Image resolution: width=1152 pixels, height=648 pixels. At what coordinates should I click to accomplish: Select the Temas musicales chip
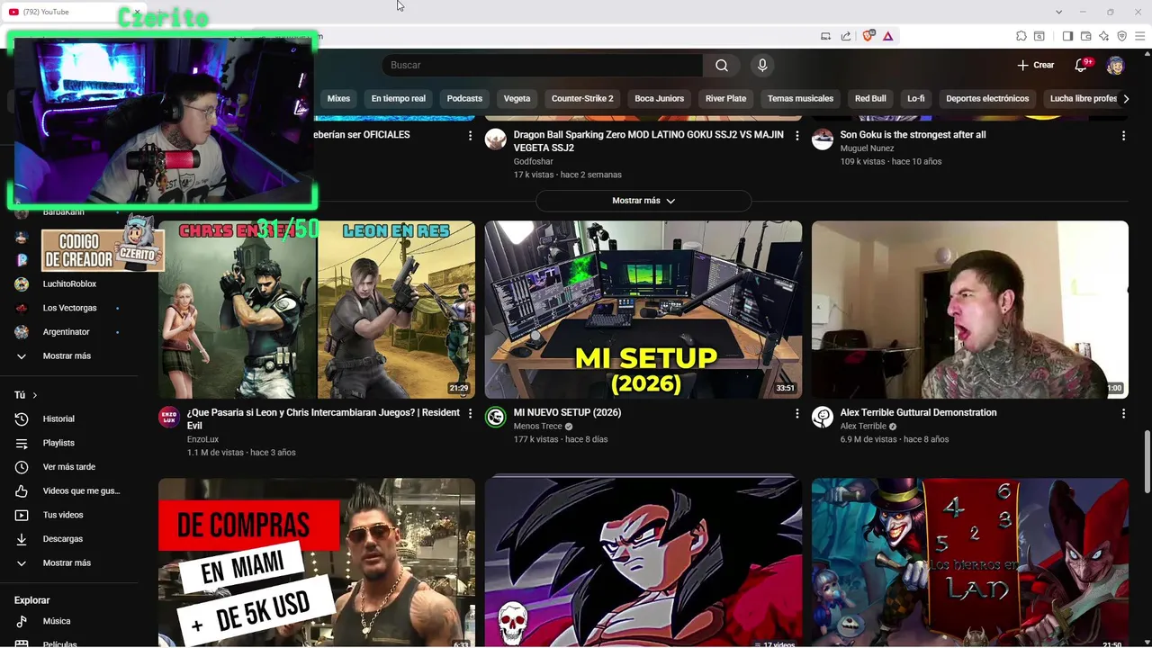pyautogui.click(x=800, y=98)
